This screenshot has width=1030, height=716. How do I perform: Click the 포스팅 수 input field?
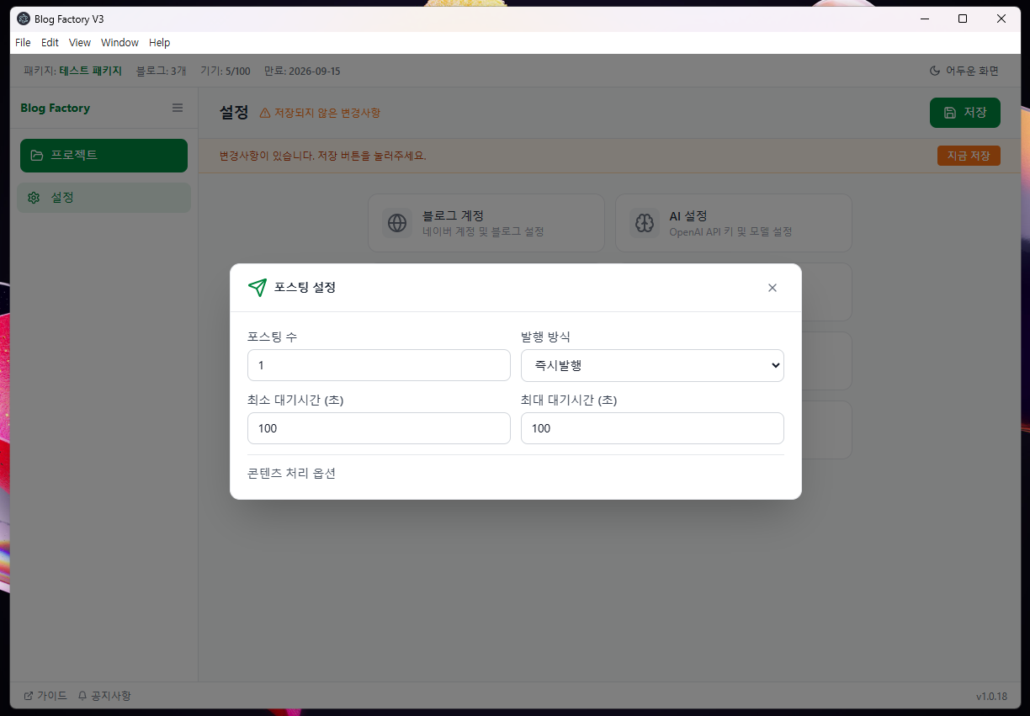tap(379, 365)
